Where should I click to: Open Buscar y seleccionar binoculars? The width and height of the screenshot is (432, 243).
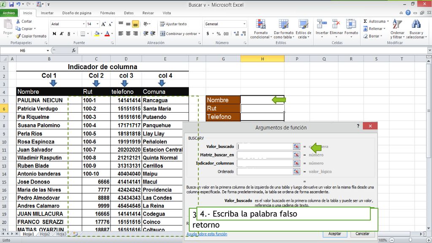(x=416, y=29)
